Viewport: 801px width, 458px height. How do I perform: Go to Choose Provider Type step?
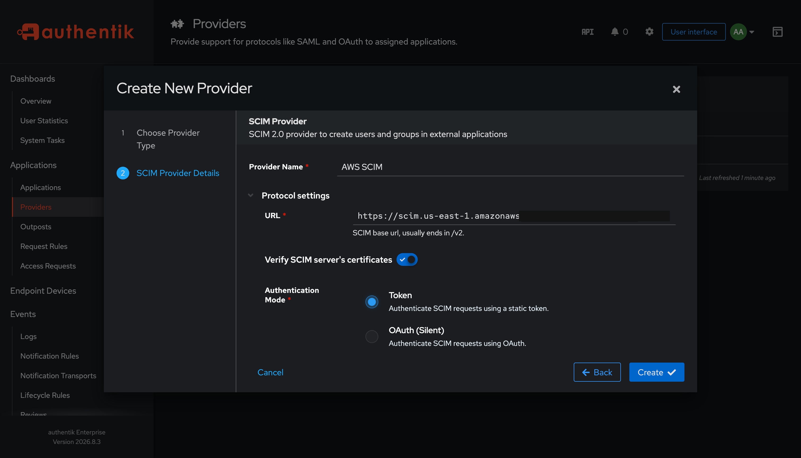pyautogui.click(x=168, y=139)
